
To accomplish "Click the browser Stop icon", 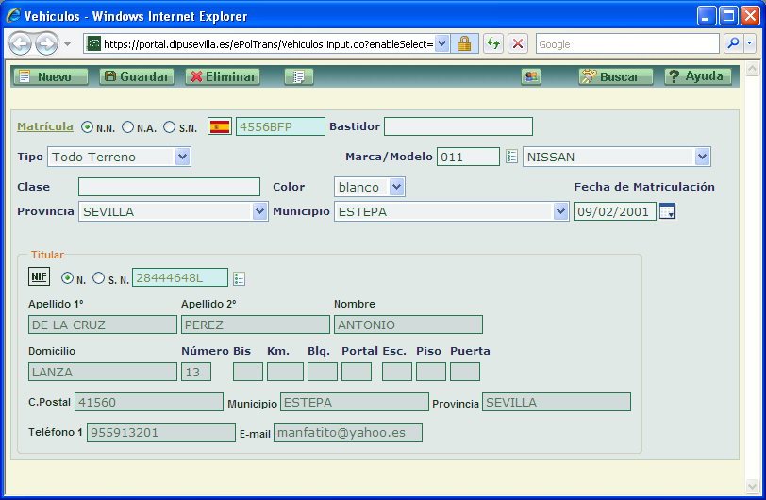I will 518,43.
